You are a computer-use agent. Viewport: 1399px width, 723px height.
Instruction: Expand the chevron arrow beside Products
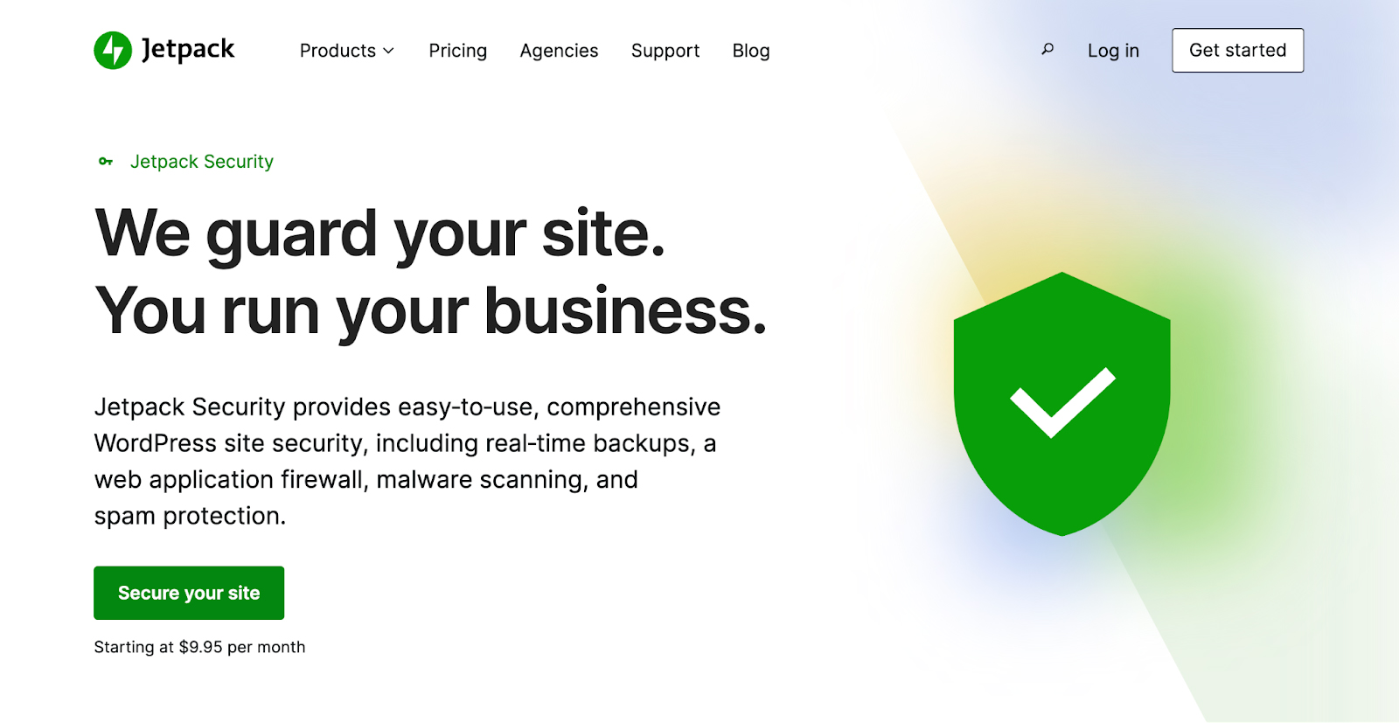(x=389, y=51)
